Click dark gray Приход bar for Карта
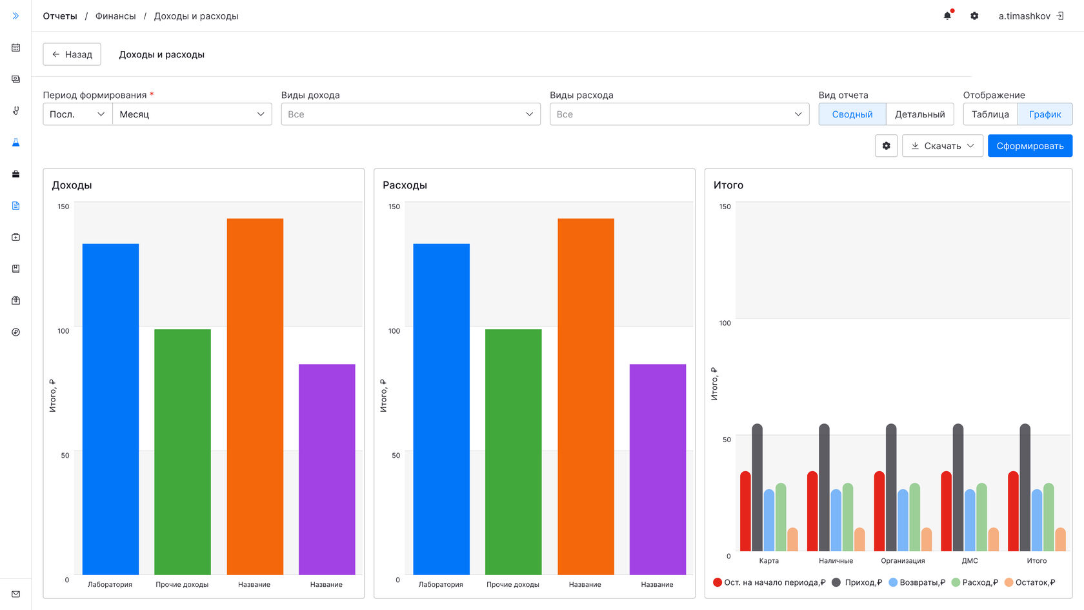Viewport: 1084px width, 610px height. [757, 487]
